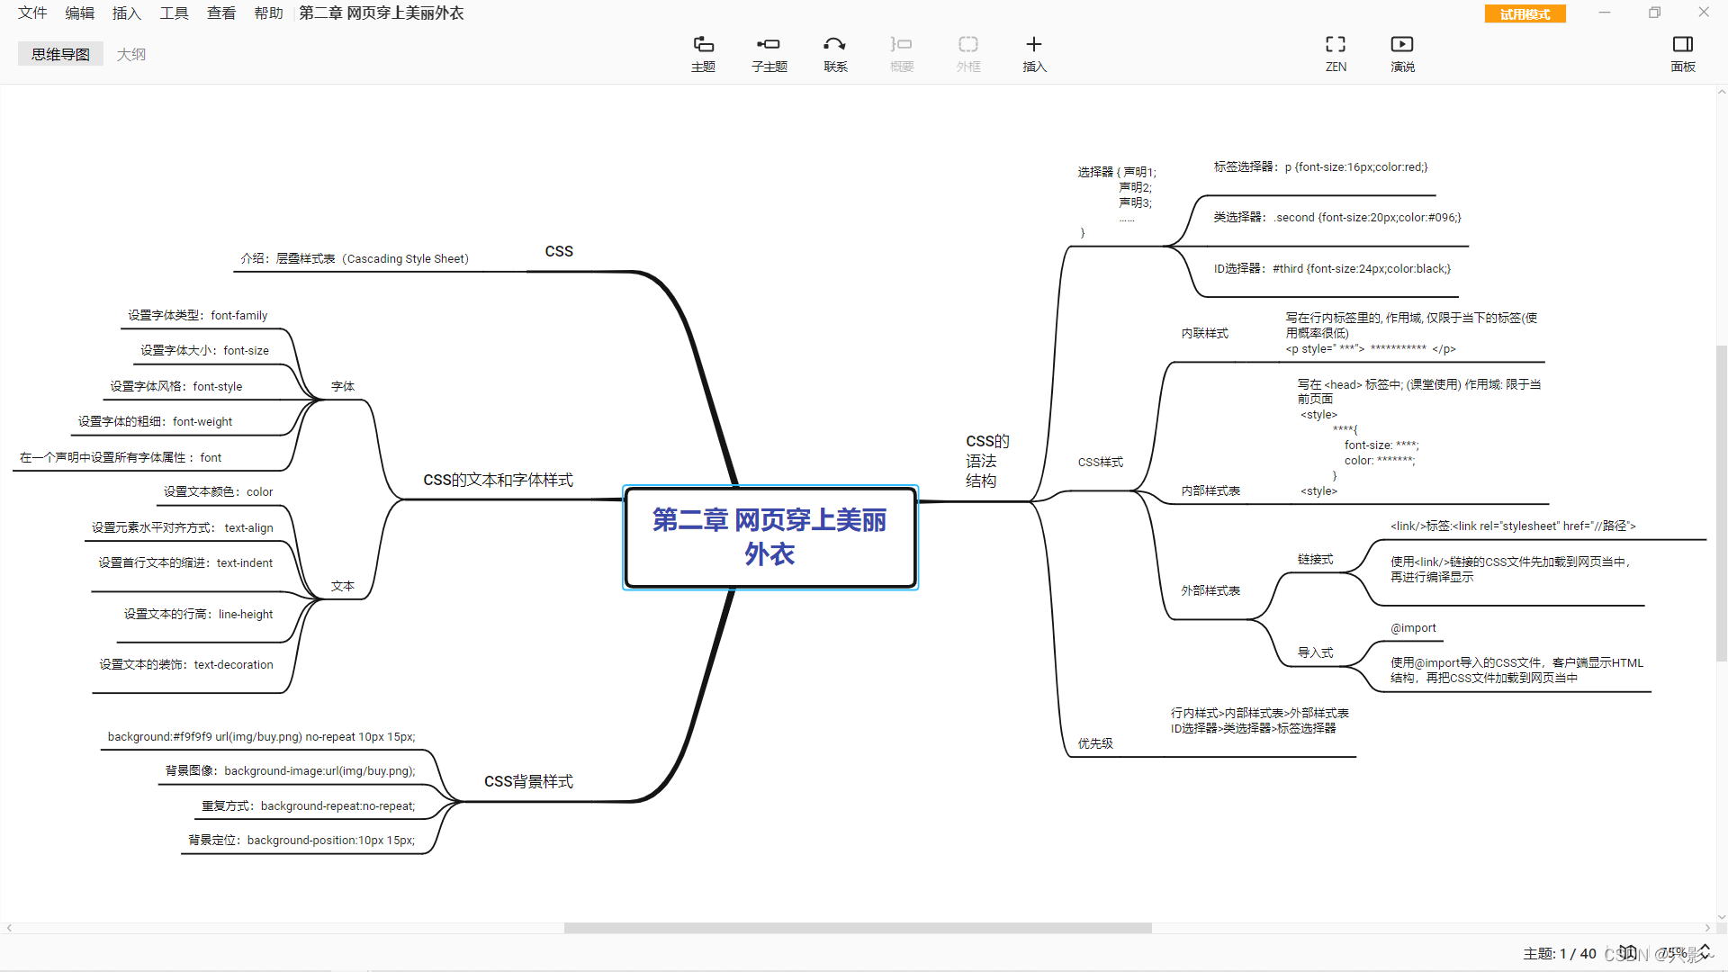The width and height of the screenshot is (1728, 972).
Task: Select the CSS背景样式 topic
Action: click(x=528, y=781)
